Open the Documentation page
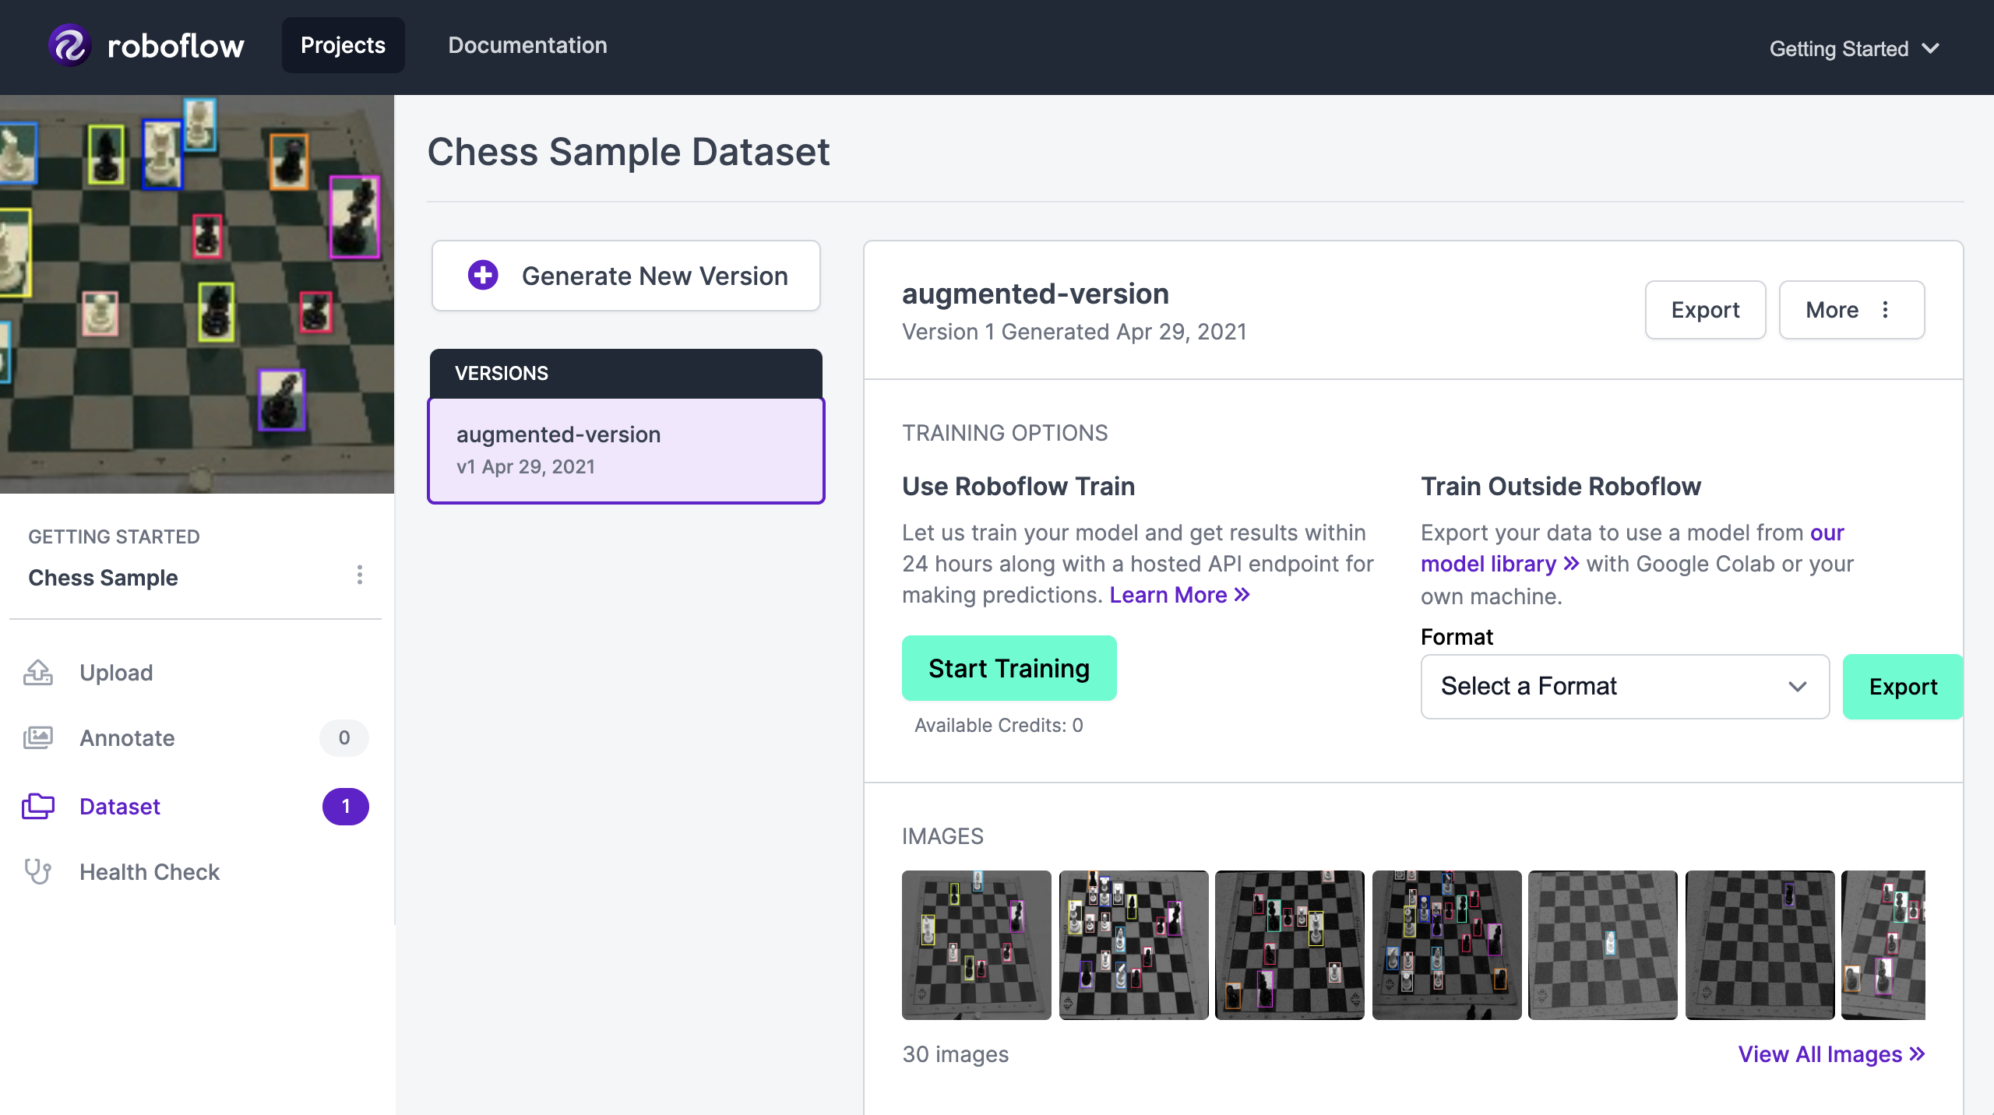This screenshot has height=1115, width=1994. point(527,44)
